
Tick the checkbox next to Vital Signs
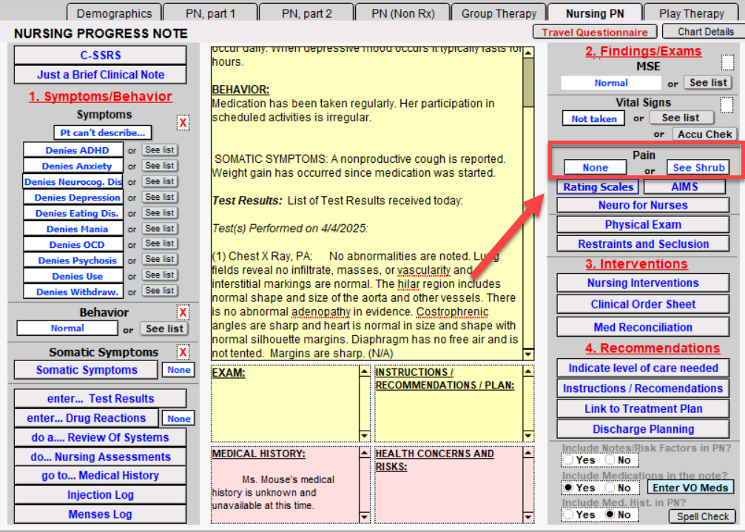pos(728,105)
